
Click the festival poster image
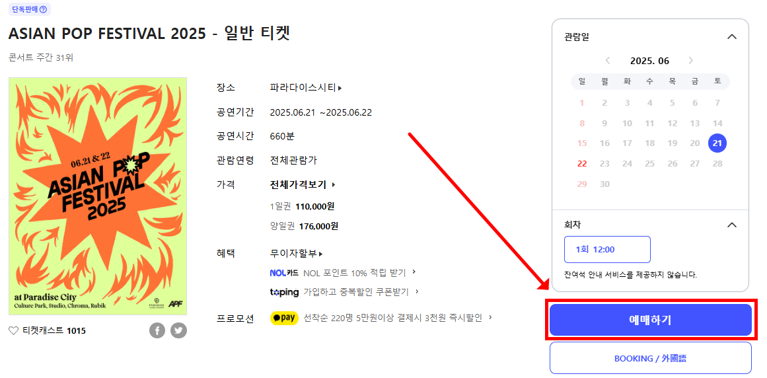tap(98, 196)
